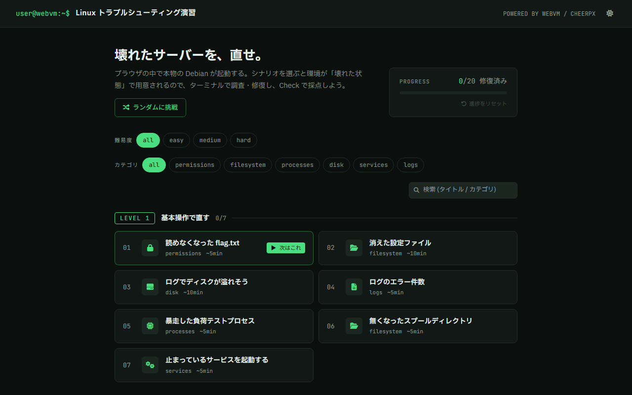This screenshot has width=632, height=395.
Task: Filter category to logs
Action: point(410,165)
